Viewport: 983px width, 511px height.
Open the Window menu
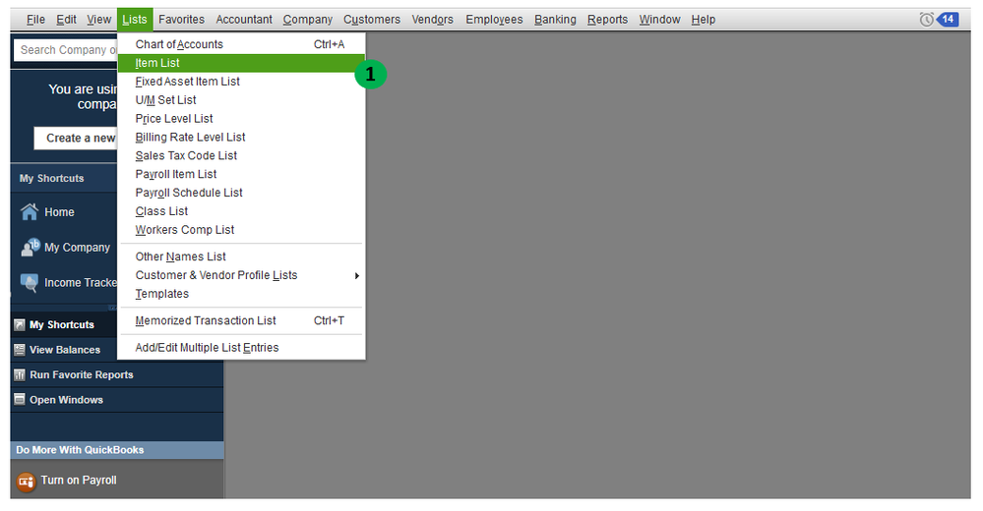point(659,20)
